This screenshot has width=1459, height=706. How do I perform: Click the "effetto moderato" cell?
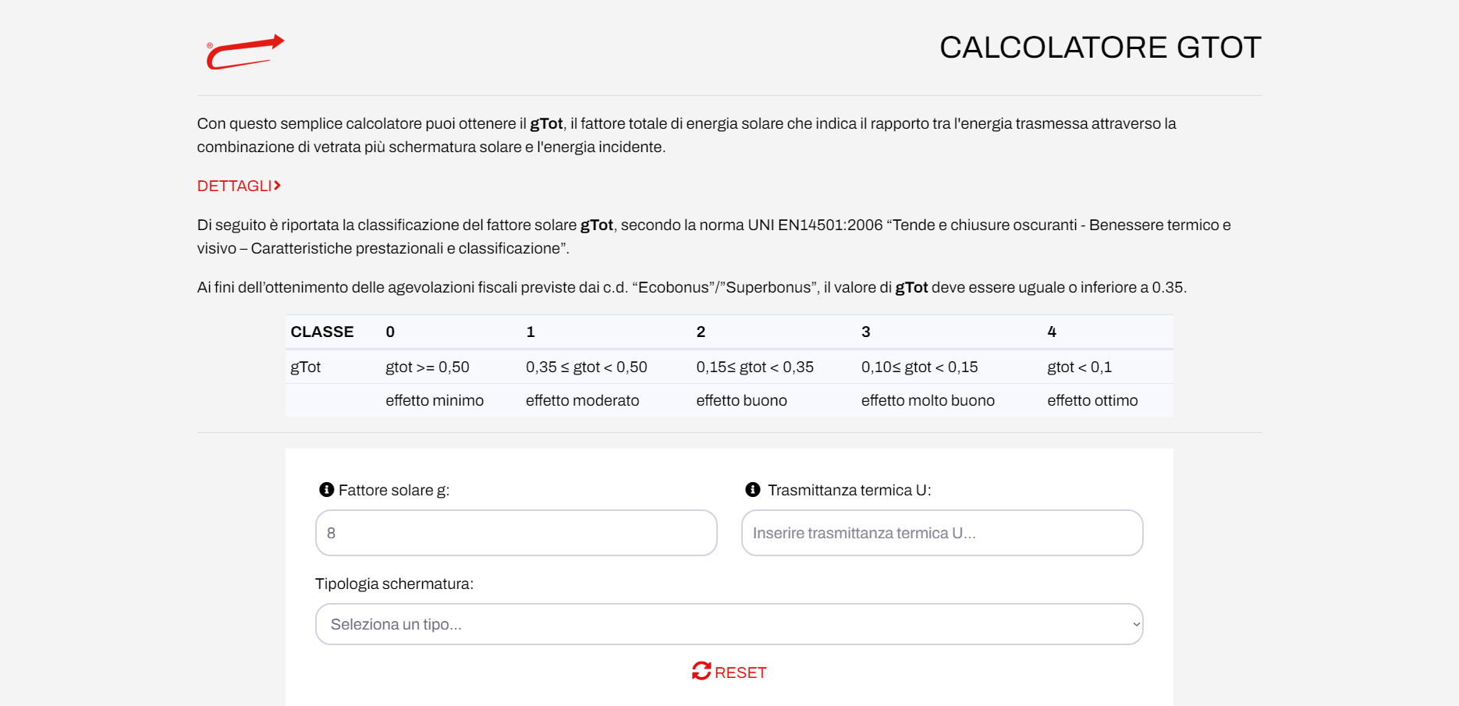(582, 400)
